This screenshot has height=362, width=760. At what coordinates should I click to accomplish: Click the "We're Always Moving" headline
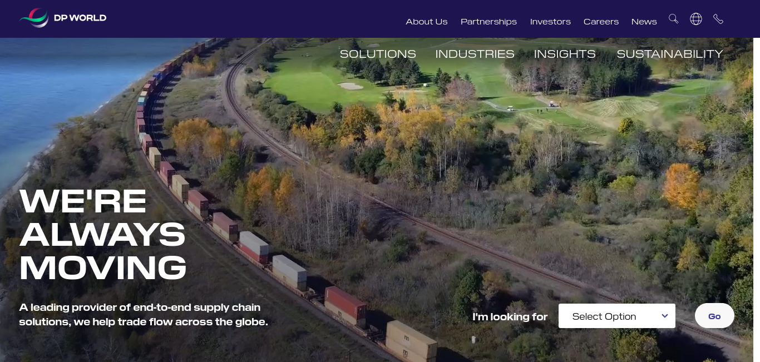(x=103, y=234)
